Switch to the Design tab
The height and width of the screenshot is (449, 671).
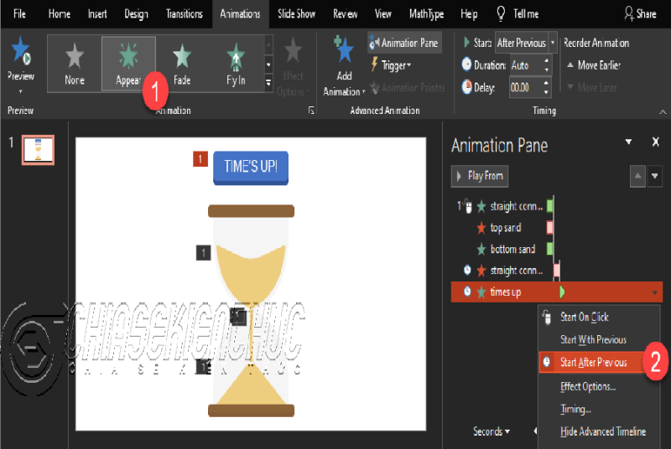point(136,14)
